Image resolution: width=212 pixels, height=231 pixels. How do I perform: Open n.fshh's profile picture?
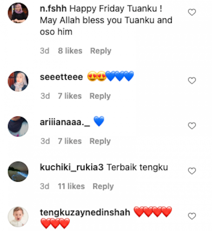click(18, 13)
